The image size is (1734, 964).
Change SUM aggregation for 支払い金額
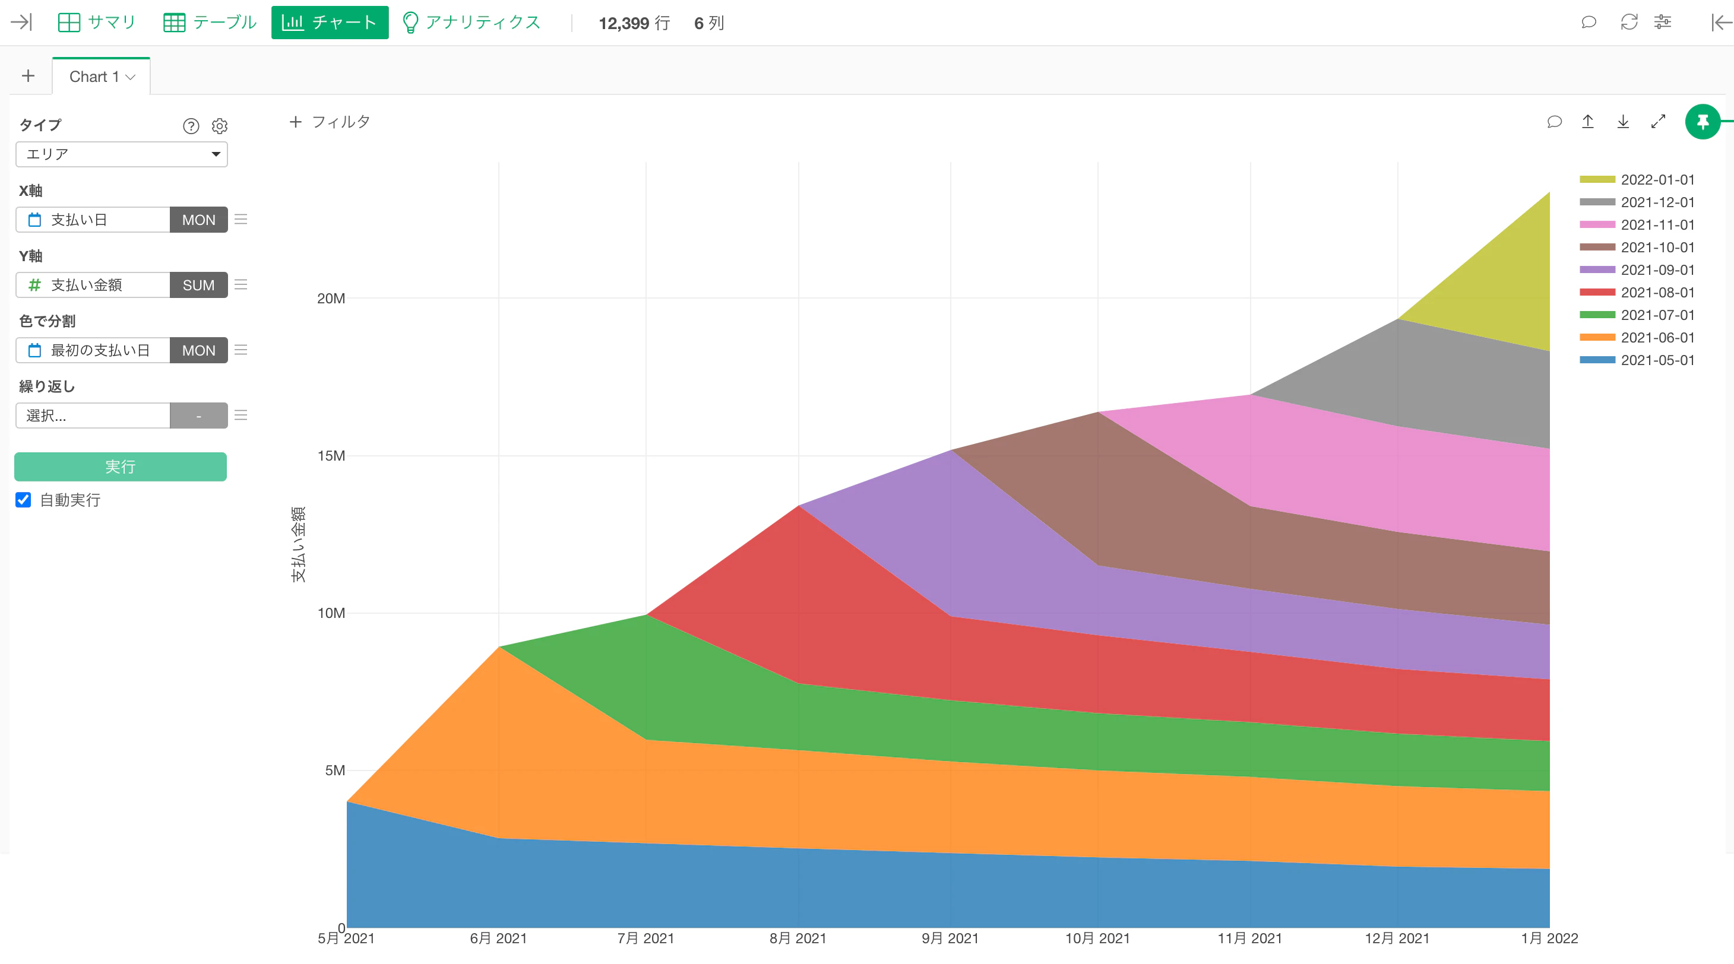point(198,286)
